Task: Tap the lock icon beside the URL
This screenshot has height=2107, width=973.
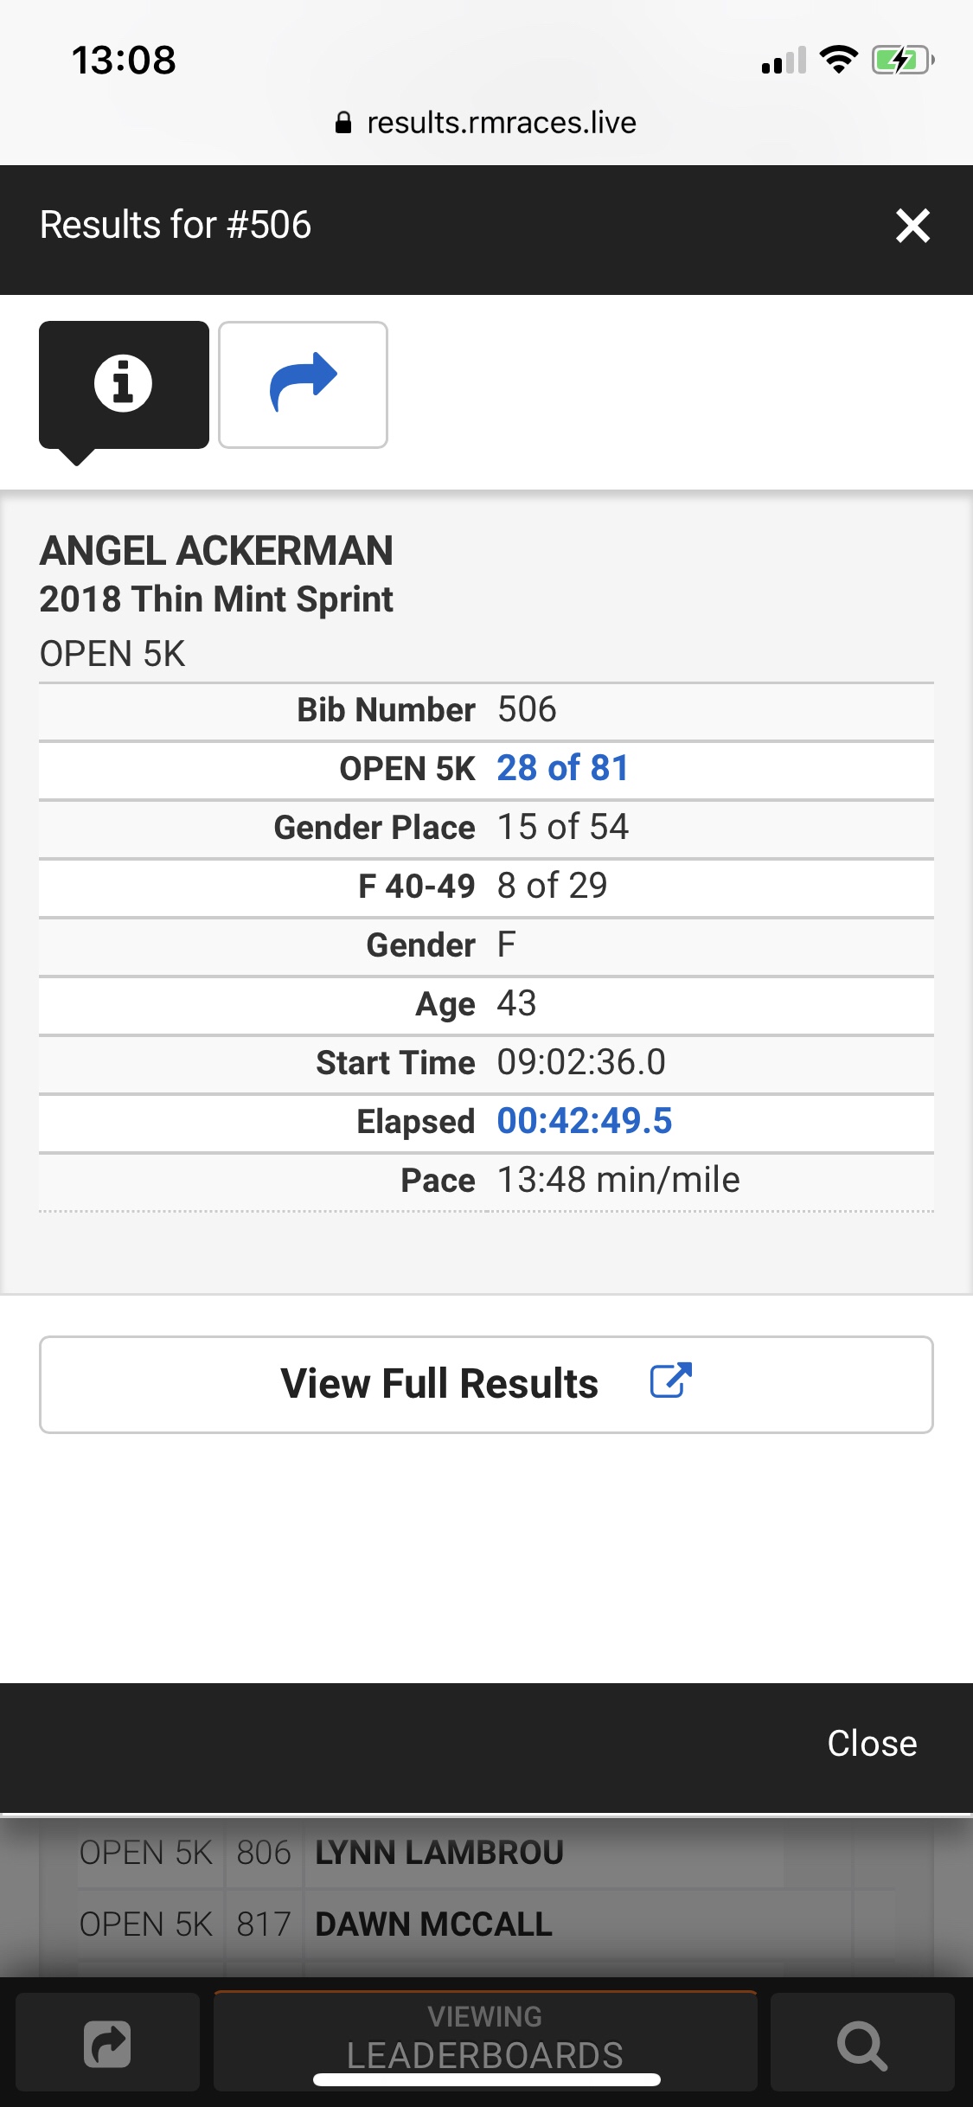Action: tap(343, 123)
